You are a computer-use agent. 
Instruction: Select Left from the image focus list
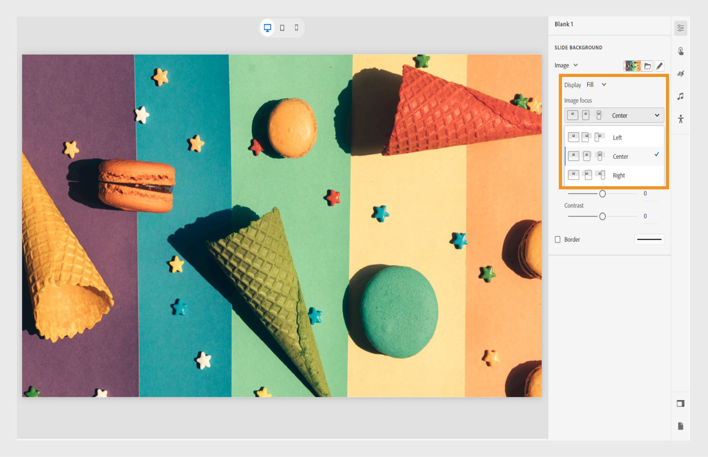point(617,138)
